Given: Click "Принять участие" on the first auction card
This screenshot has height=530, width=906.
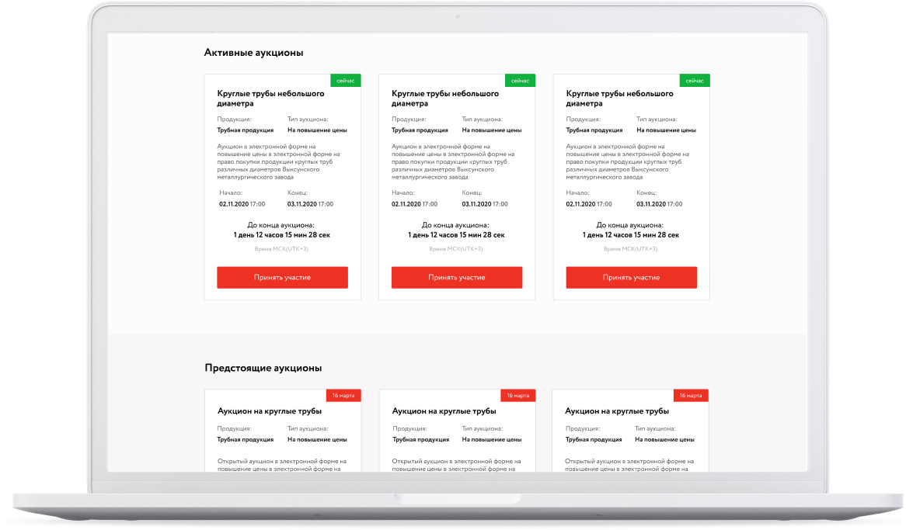Looking at the screenshot, I should click(x=282, y=277).
